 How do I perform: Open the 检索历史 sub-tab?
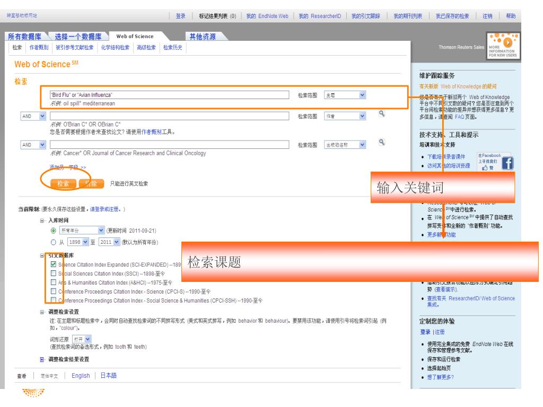[x=172, y=47]
